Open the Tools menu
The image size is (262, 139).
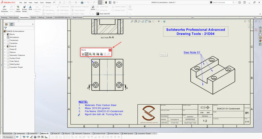click(42, 3)
